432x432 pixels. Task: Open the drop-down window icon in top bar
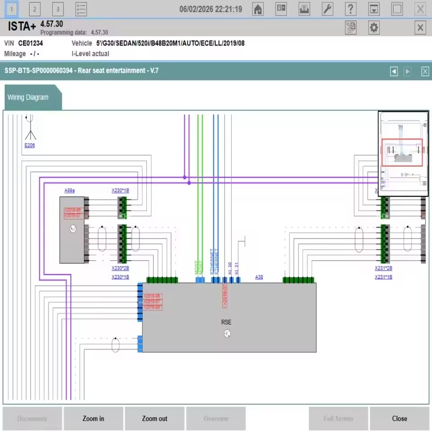click(x=374, y=9)
